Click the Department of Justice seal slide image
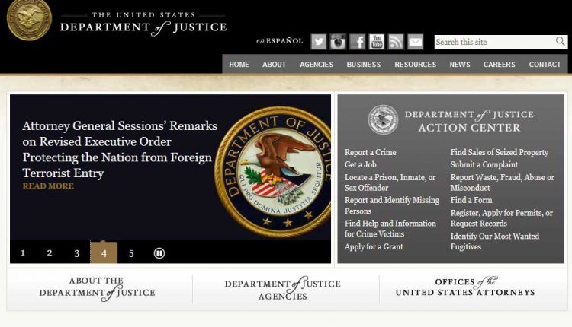This screenshot has height=327, width=572. coord(273,172)
